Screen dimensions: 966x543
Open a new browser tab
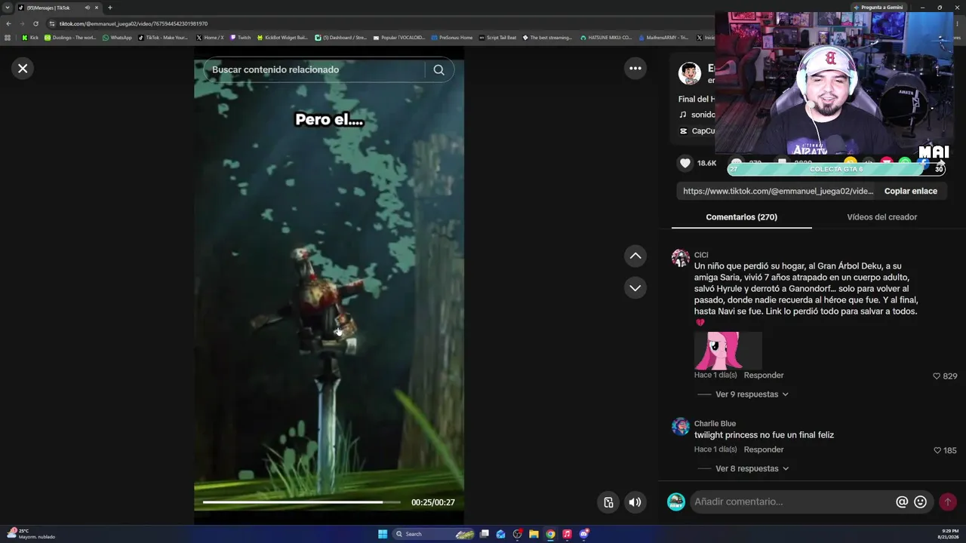coord(109,8)
